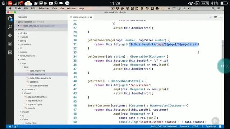Expand the customers folder
Viewport: 230px width, 129px height.
(x=29, y=89)
